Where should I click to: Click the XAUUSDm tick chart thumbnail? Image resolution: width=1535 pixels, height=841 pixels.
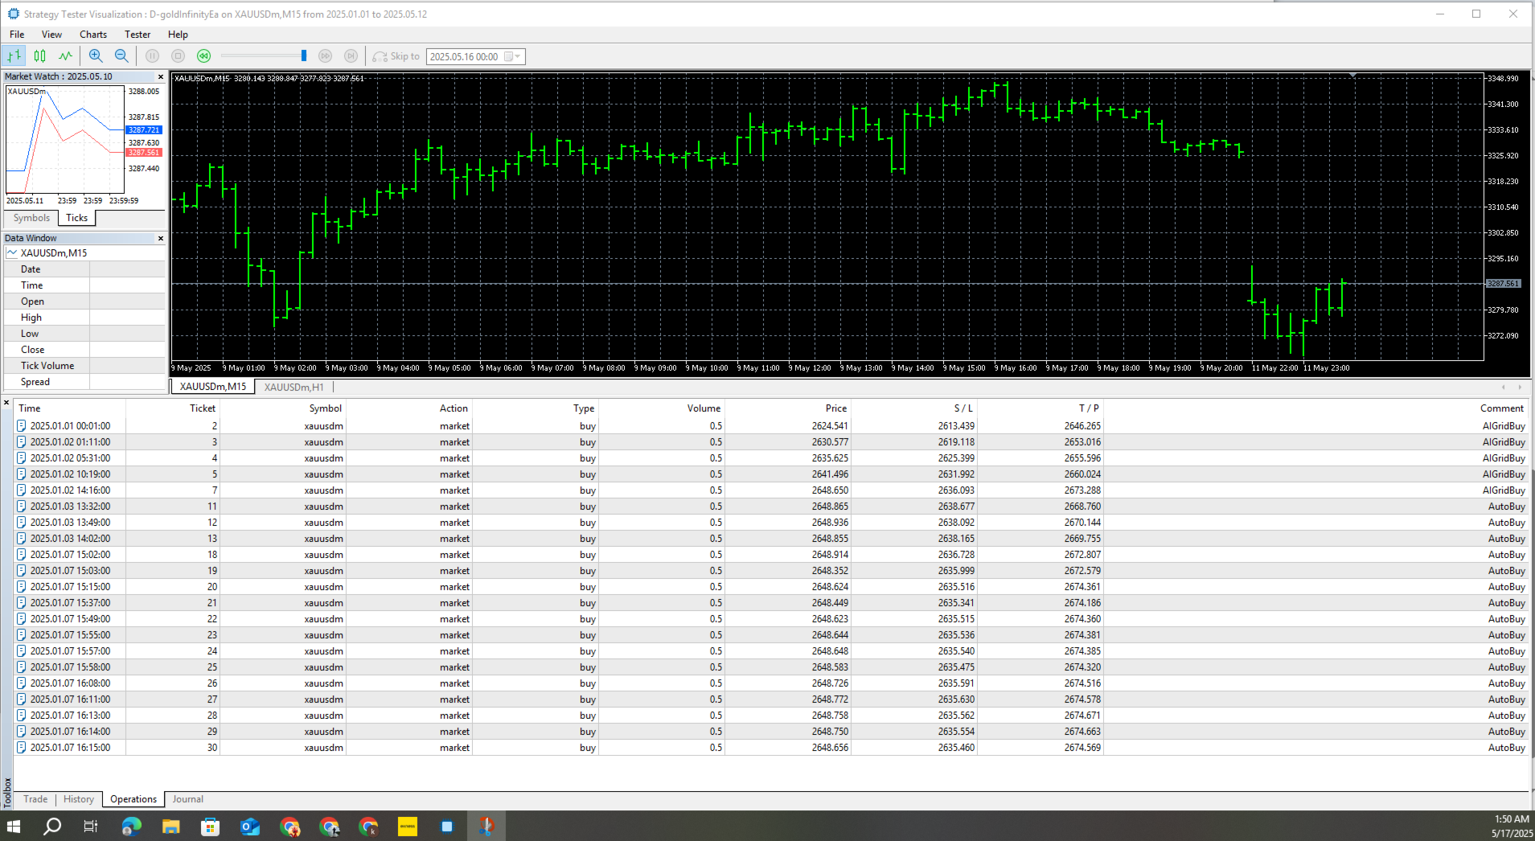64,141
